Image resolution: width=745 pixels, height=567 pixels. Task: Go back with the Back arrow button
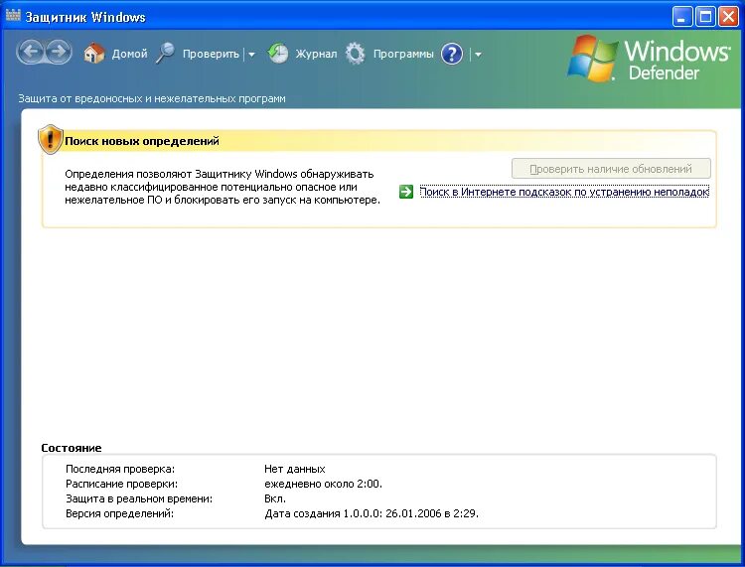tap(31, 52)
